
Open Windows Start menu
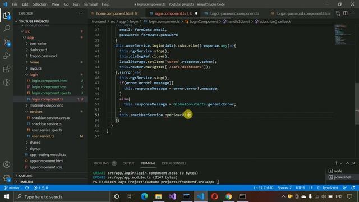7,196
